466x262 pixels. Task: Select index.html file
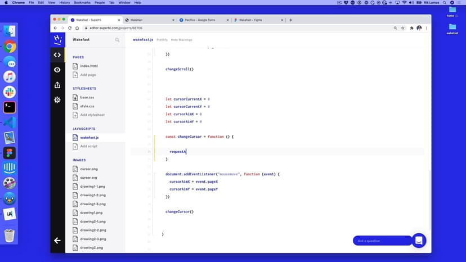click(x=88, y=66)
